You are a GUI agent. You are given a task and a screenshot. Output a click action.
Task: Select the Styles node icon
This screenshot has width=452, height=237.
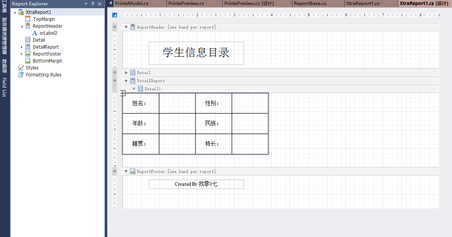pos(21,68)
